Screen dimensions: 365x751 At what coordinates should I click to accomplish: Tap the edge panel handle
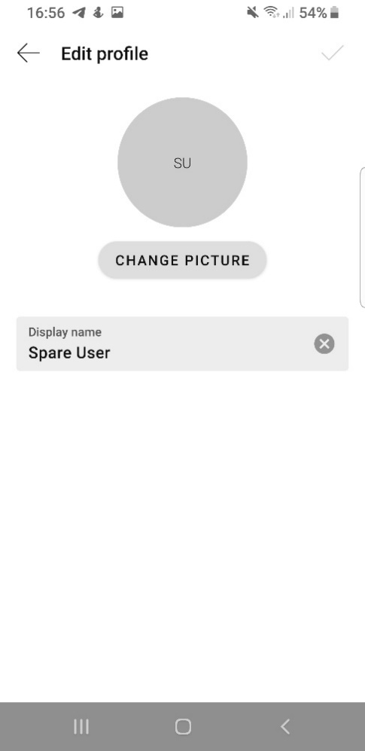point(362,237)
